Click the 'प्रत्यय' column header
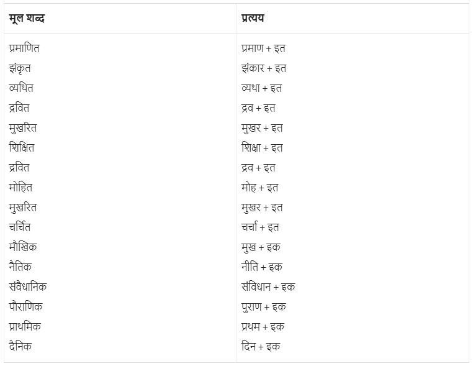This screenshot has width=473, height=366. pos(253,18)
